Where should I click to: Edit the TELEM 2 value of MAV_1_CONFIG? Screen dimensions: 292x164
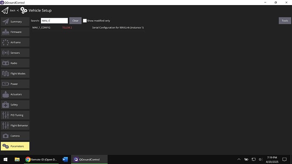[x=67, y=27]
